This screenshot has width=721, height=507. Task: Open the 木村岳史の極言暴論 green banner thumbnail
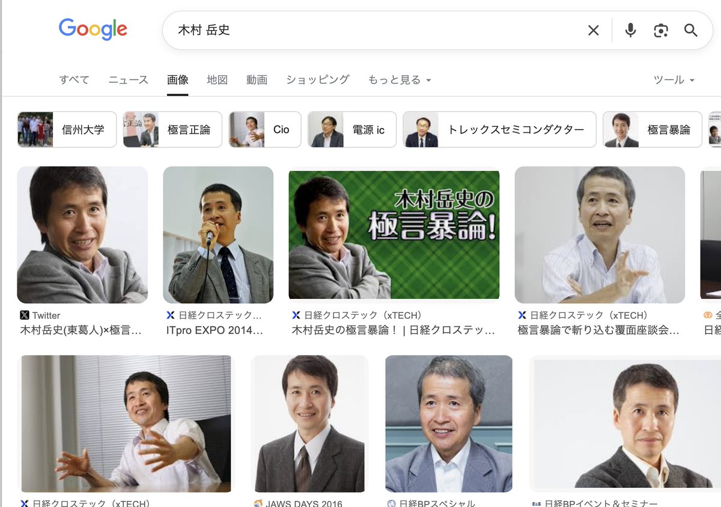(x=394, y=235)
